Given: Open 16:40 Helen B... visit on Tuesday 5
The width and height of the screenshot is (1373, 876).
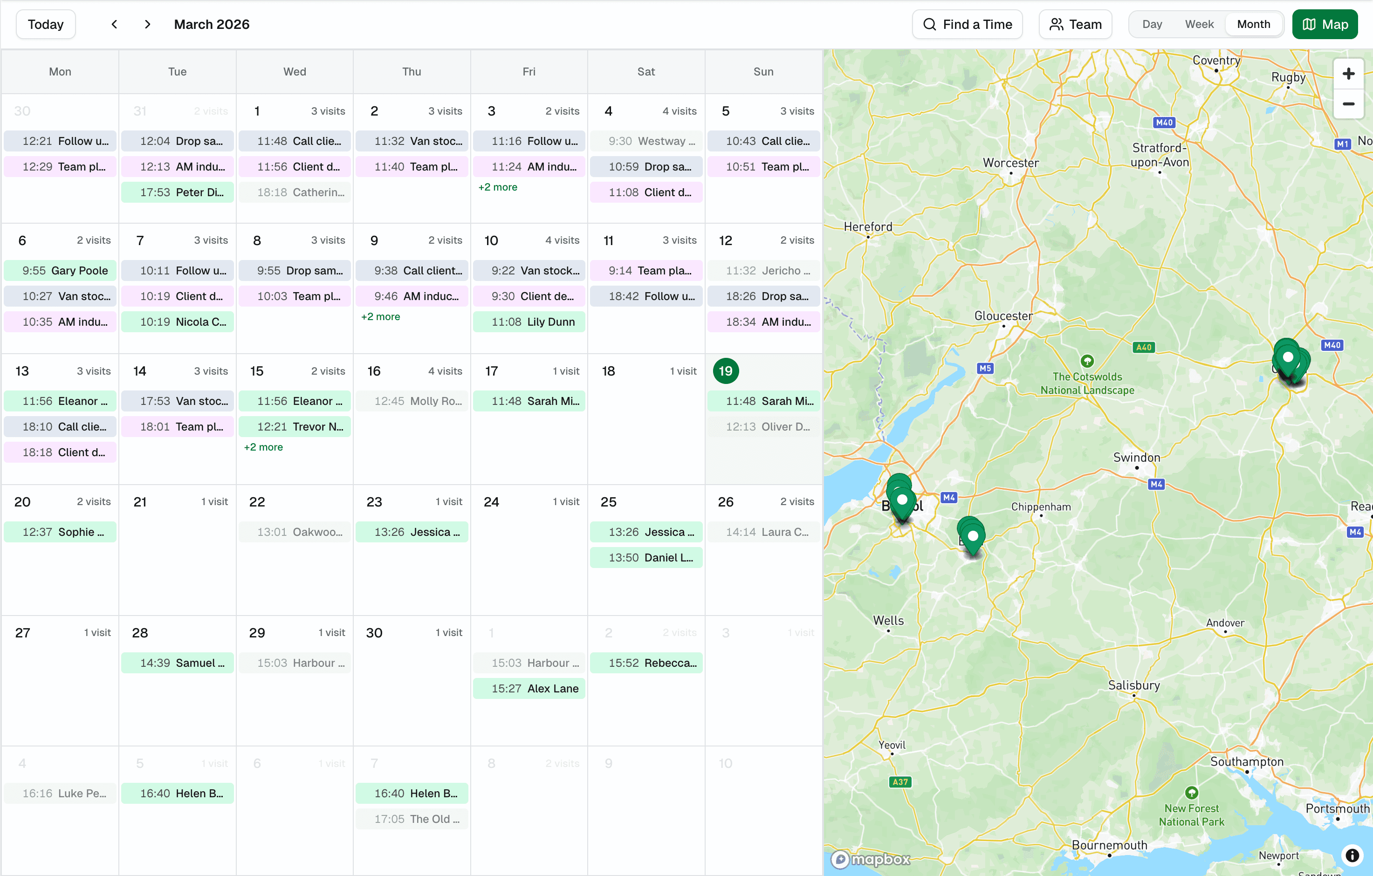Looking at the screenshot, I should pos(177,794).
